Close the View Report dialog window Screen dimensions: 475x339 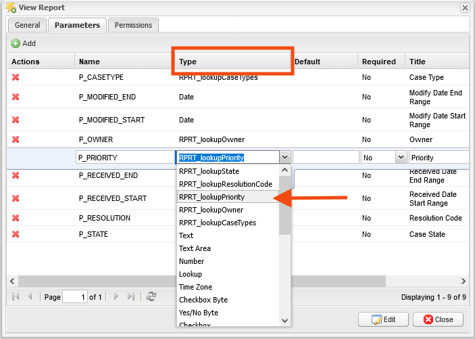[x=465, y=7]
